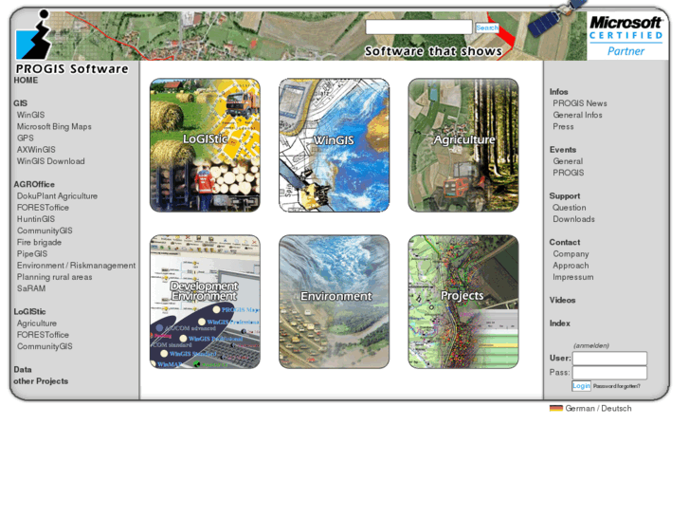Open the Agriculture tile

click(463, 145)
